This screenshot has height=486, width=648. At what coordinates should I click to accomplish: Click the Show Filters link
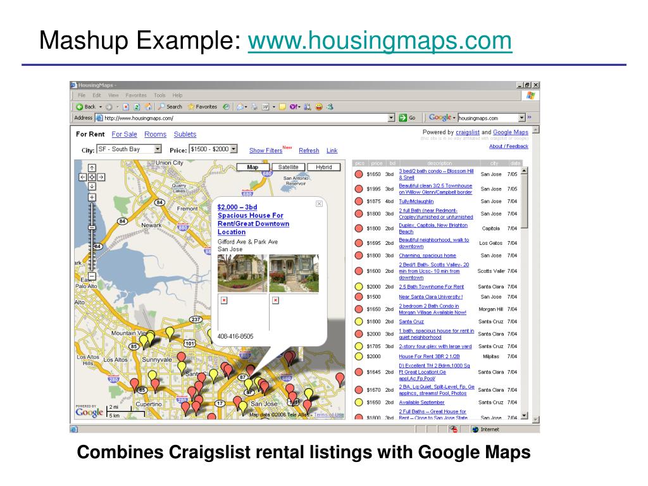(266, 151)
